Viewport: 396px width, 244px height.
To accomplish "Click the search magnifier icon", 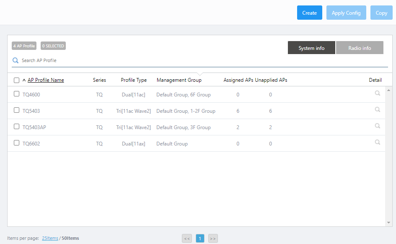I will point(16,60).
